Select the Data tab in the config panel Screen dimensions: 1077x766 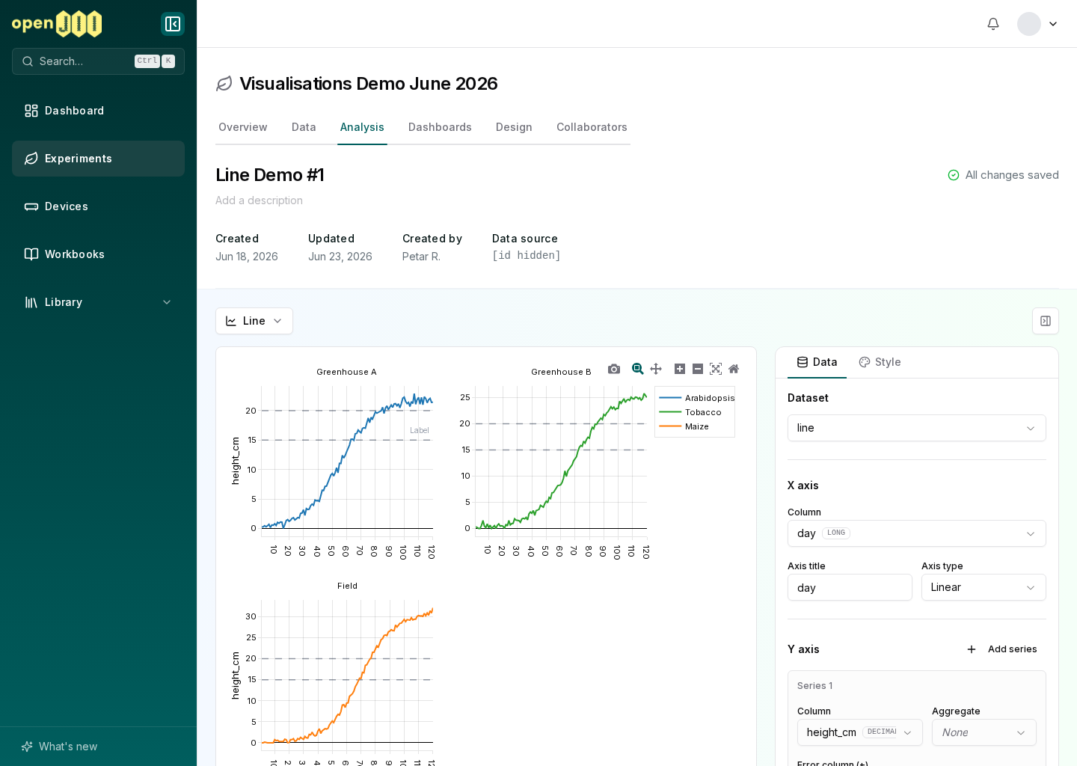817,362
